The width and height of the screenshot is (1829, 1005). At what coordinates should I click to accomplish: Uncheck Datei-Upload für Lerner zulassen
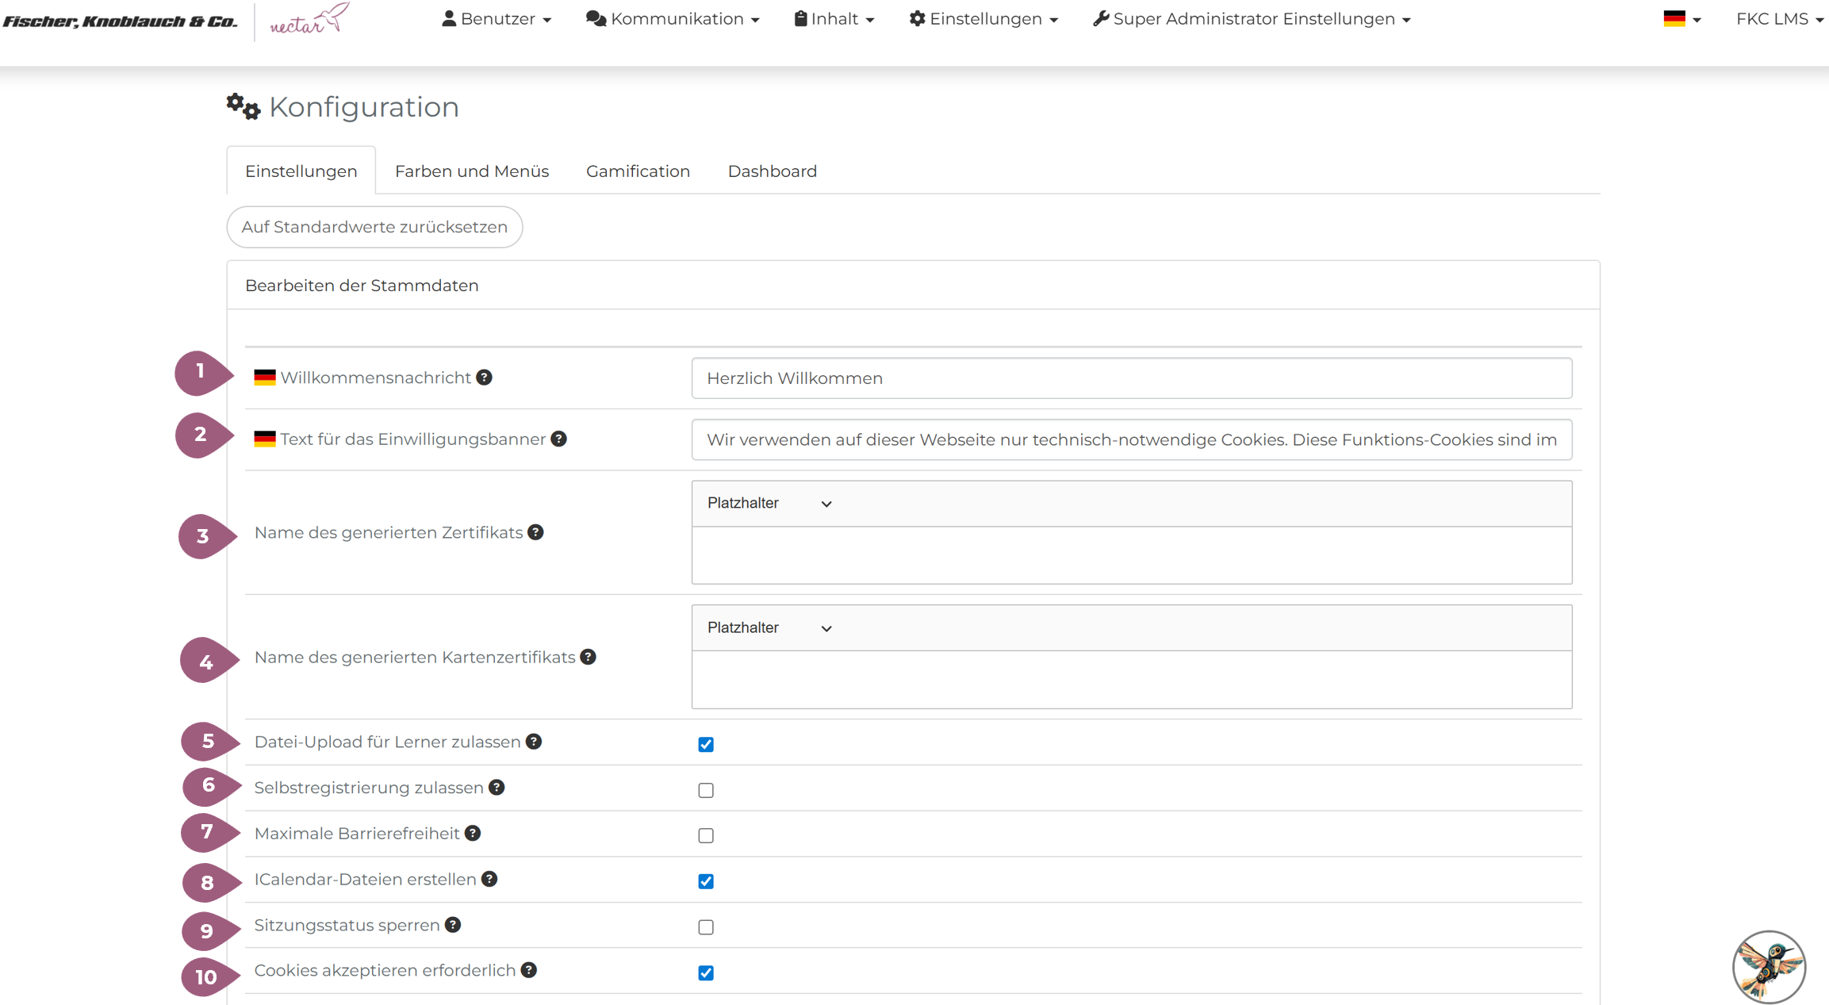(x=706, y=744)
